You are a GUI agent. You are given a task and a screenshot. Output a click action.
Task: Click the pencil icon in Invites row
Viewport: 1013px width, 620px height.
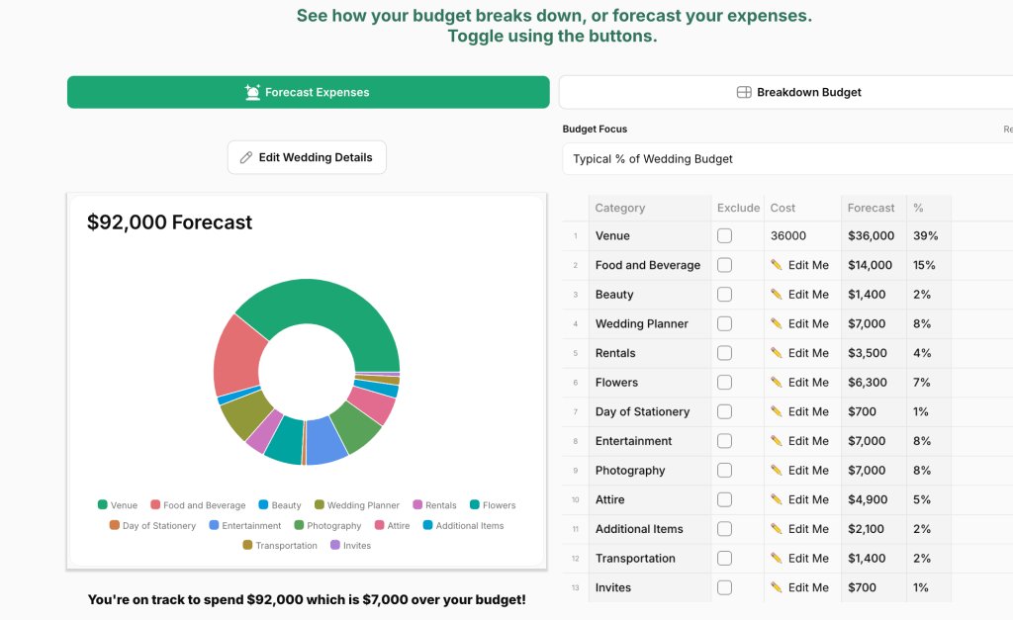coord(777,587)
